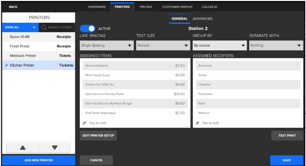Image resolution: width=306 pixels, height=166 pixels.
Task: Switch to the Hardware tab
Action: tap(97, 7)
